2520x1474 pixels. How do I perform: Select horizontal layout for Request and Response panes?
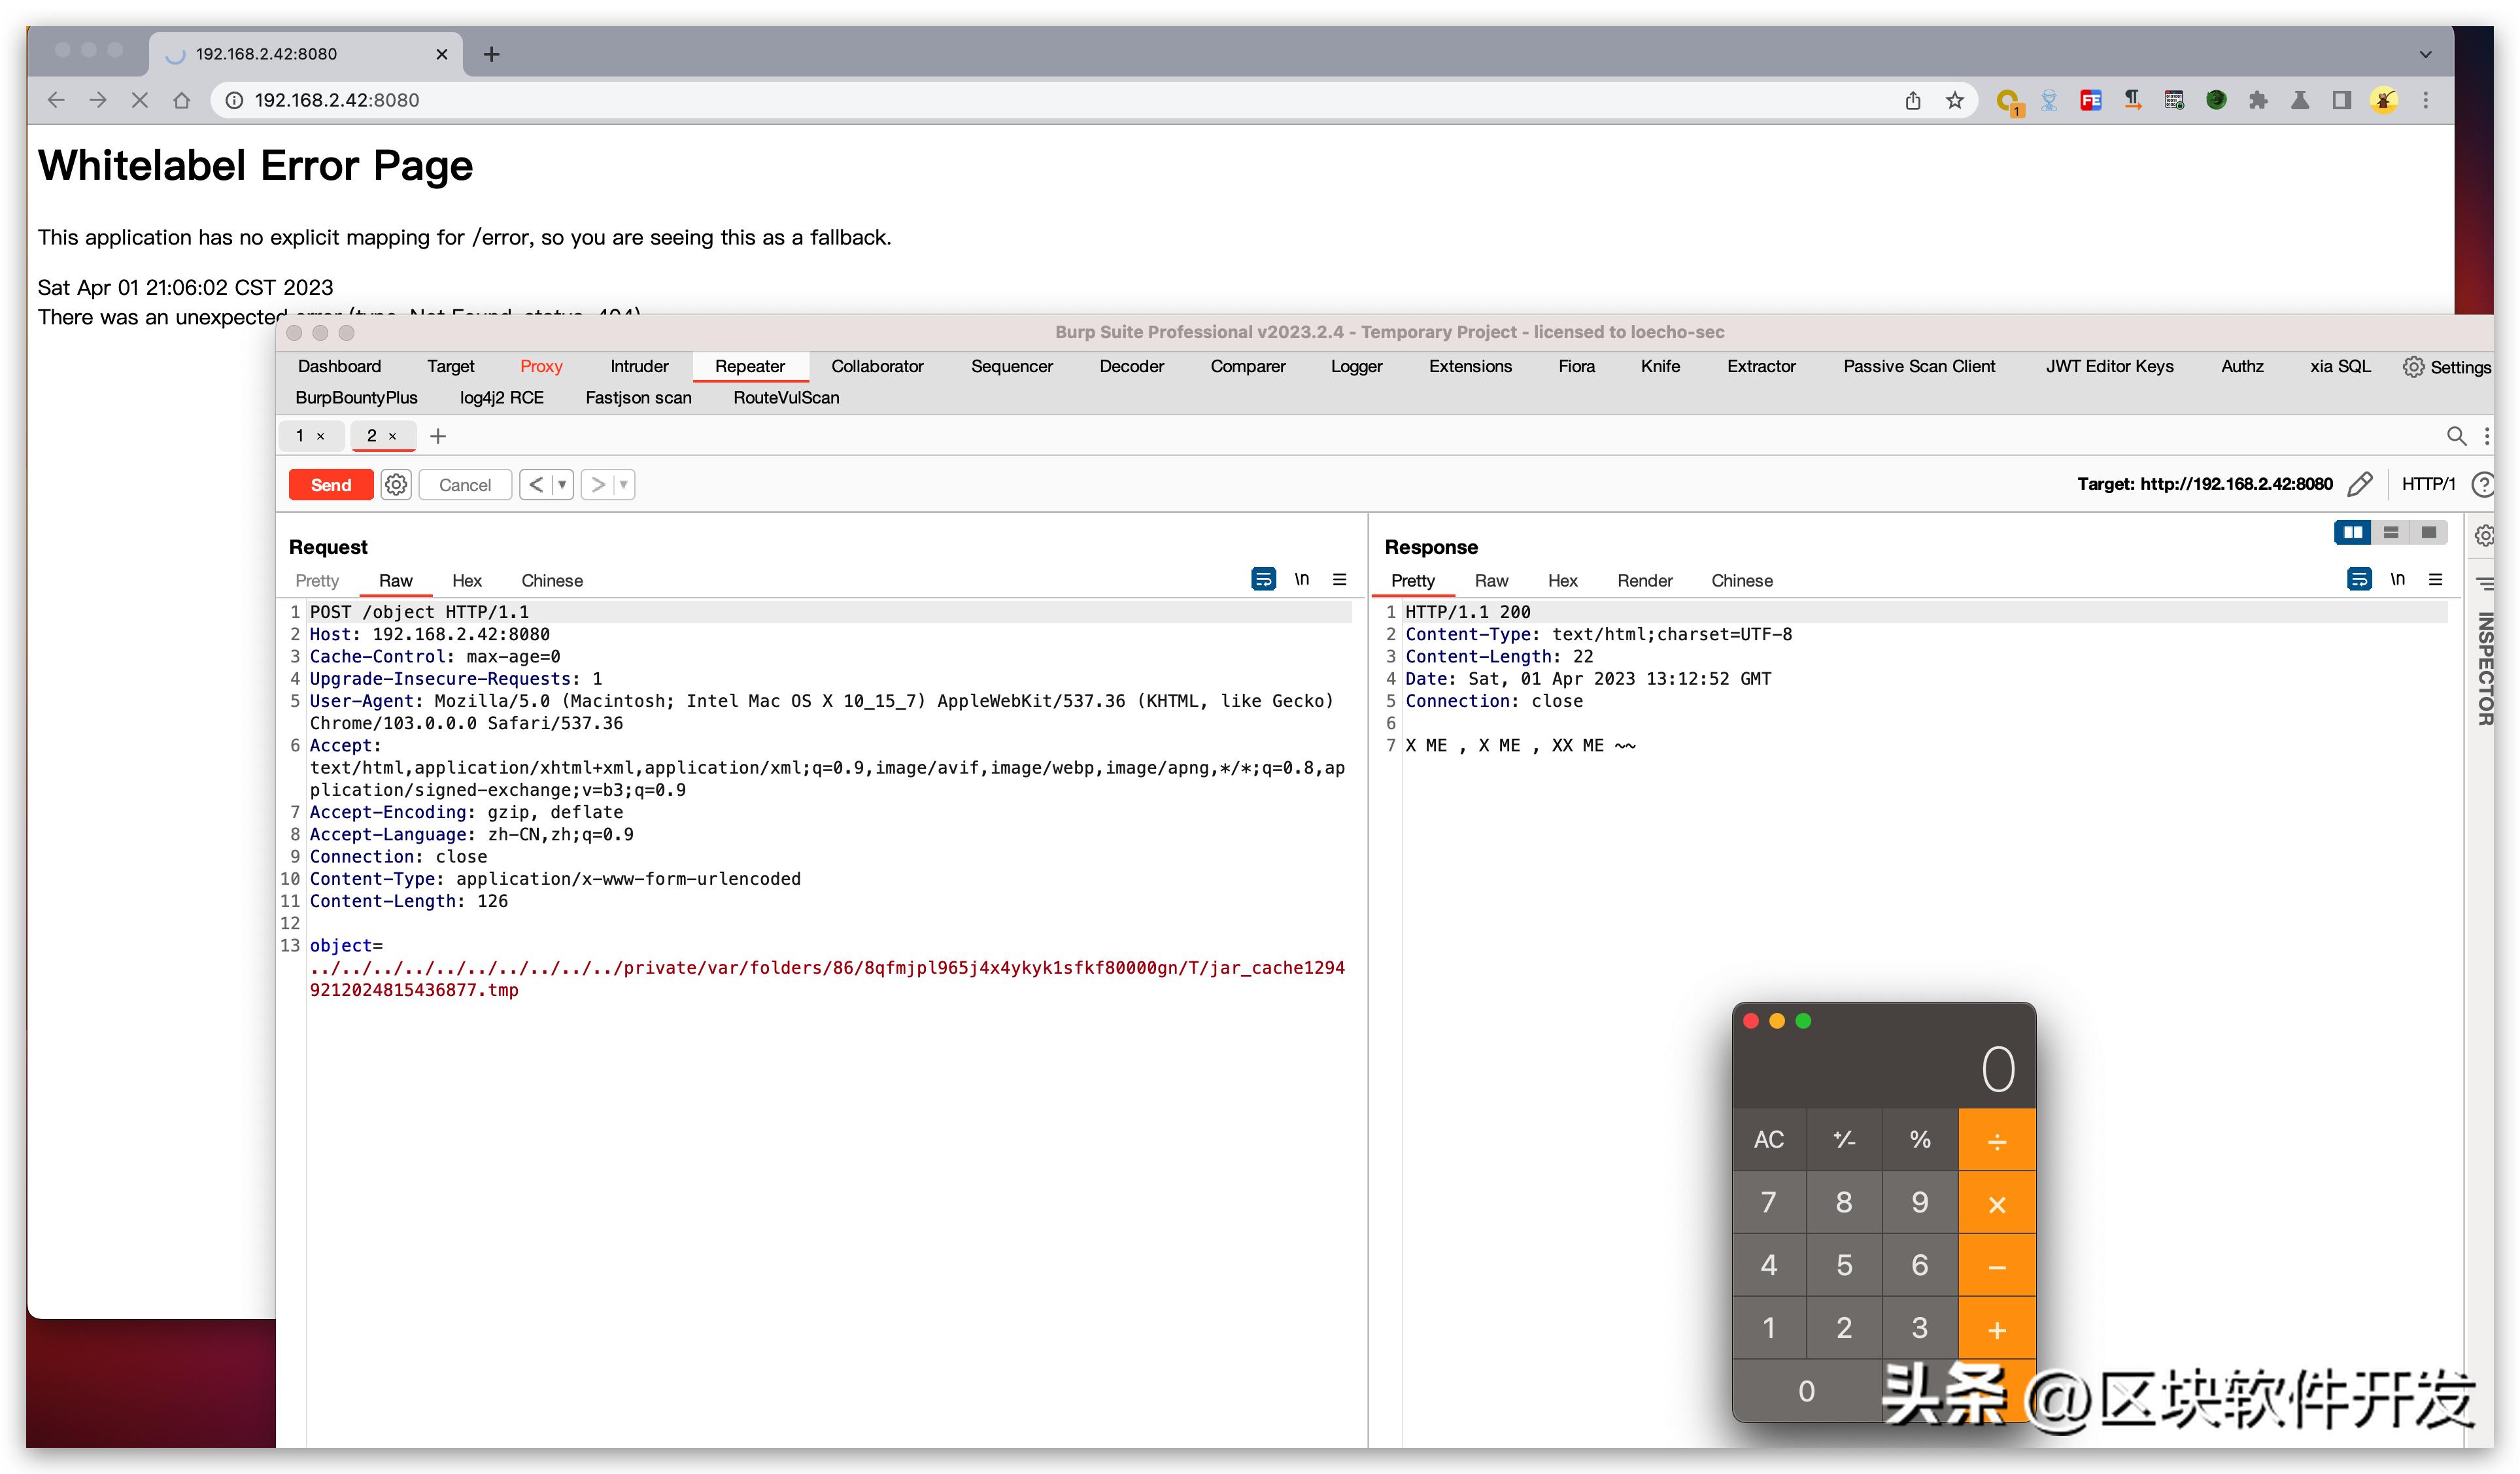(2390, 532)
